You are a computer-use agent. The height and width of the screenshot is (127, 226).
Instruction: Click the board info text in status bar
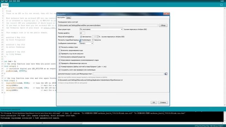(209, 126)
